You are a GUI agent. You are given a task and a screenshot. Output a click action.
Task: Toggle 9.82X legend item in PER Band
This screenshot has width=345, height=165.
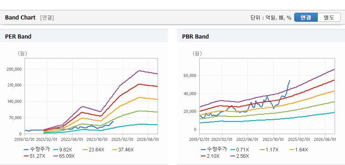[x=62, y=150]
